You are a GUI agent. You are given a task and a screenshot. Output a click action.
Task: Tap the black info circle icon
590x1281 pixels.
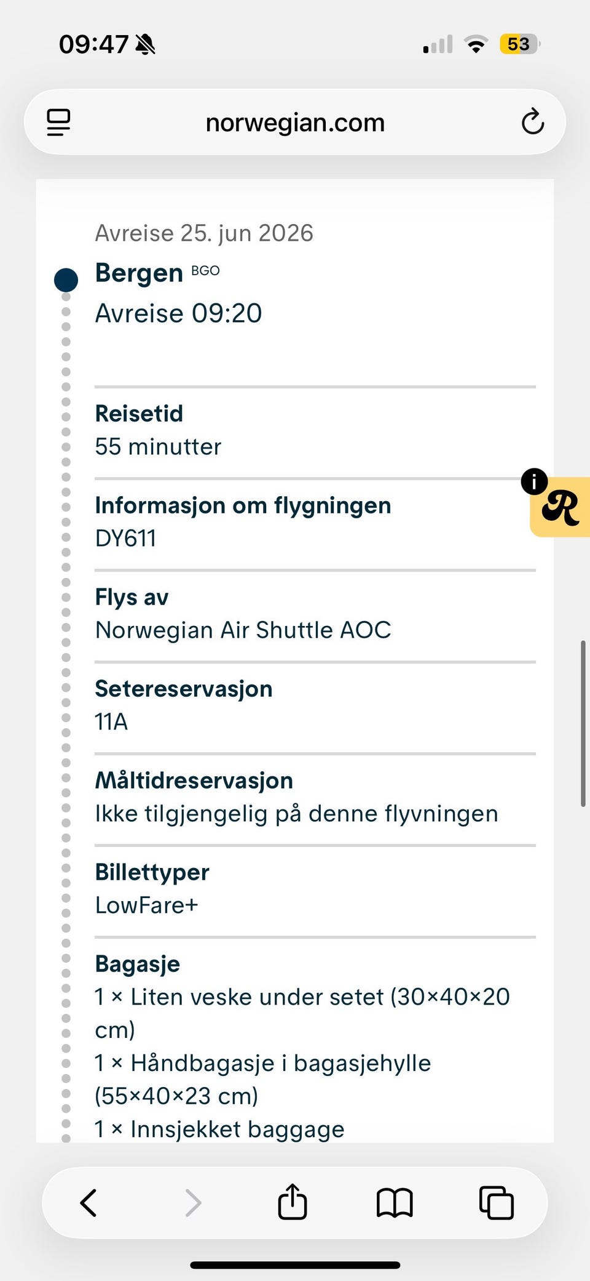[x=534, y=481]
